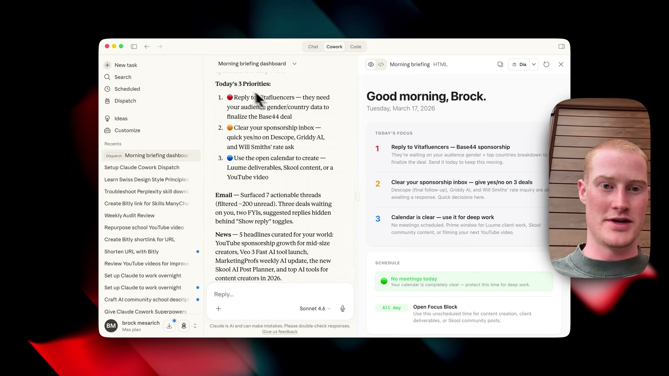This screenshot has height=376, width=669.
Task: Open the Sonnet 4.6 model dropdown
Action: click(314, 308)
